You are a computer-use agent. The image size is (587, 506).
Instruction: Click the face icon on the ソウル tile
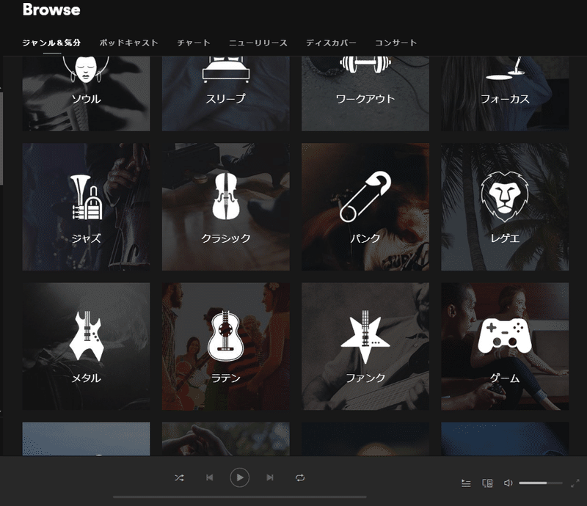tap(86, 70)
